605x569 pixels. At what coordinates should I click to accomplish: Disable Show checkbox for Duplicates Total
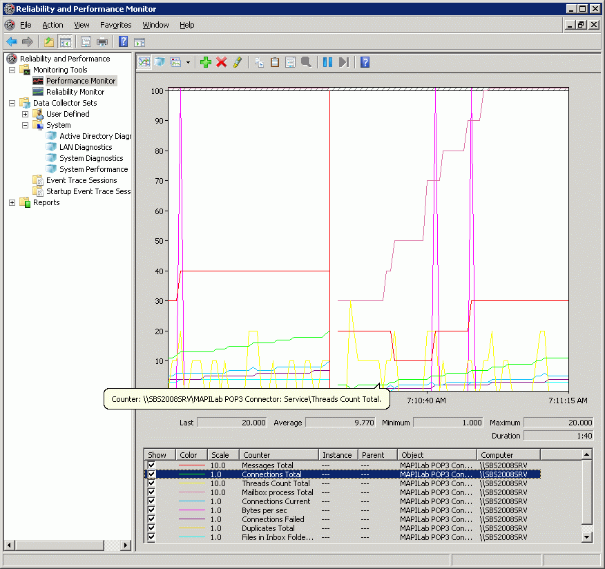pyautogui.click(x=151, y=528)
